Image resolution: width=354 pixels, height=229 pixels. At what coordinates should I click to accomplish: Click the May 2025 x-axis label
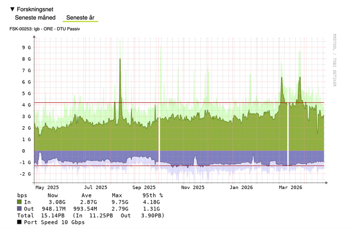47,187
